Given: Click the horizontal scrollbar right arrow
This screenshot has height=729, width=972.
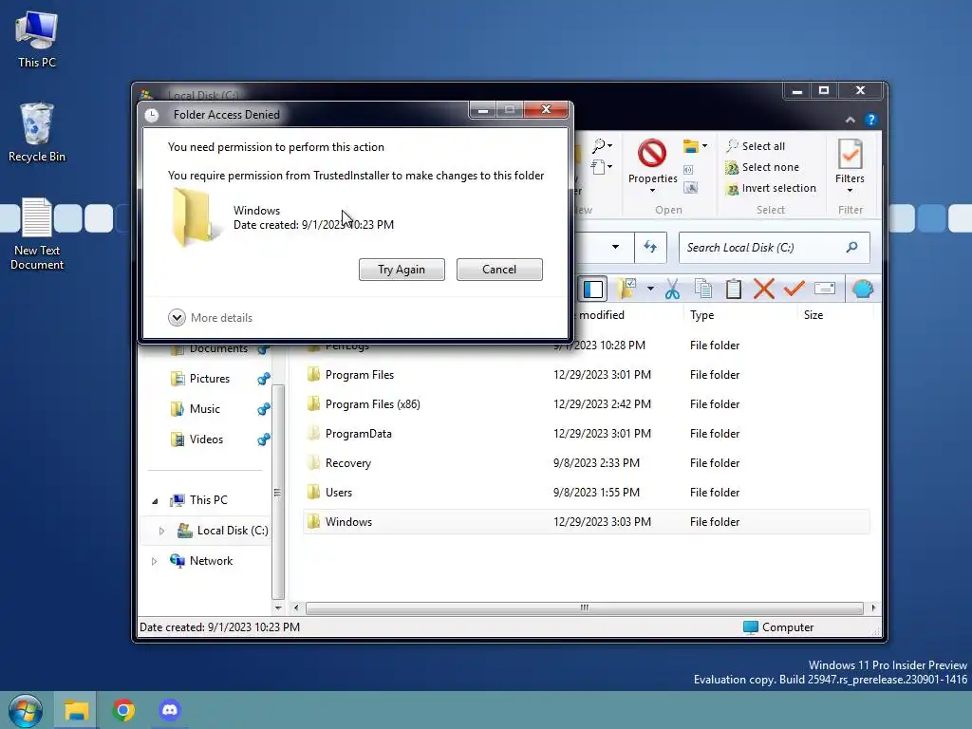Looking at the screenshot, I should [x=873, y=608].
